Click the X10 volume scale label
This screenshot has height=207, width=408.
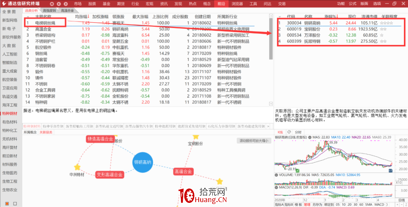pos(399,182)
